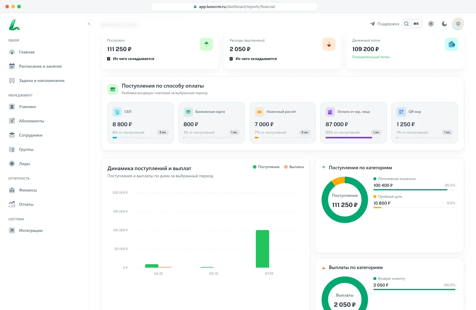476x310 pixels.
Task: Open the search with the magnifier button
Action: pos(406,24)
